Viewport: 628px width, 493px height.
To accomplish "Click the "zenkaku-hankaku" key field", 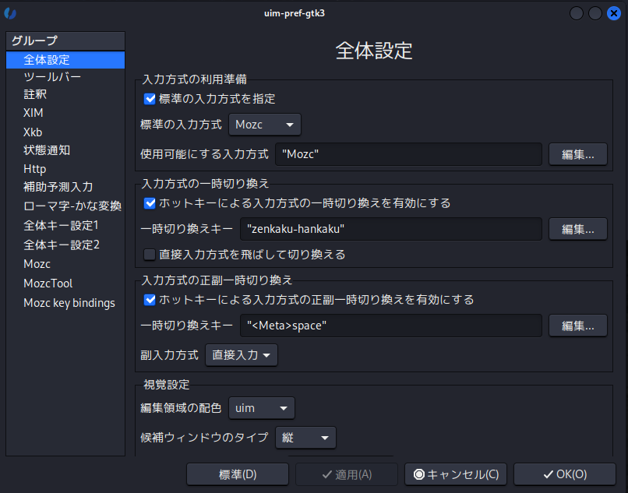I will tap(391, 229).
